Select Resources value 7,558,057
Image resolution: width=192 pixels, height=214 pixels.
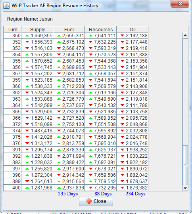[101, 74]
